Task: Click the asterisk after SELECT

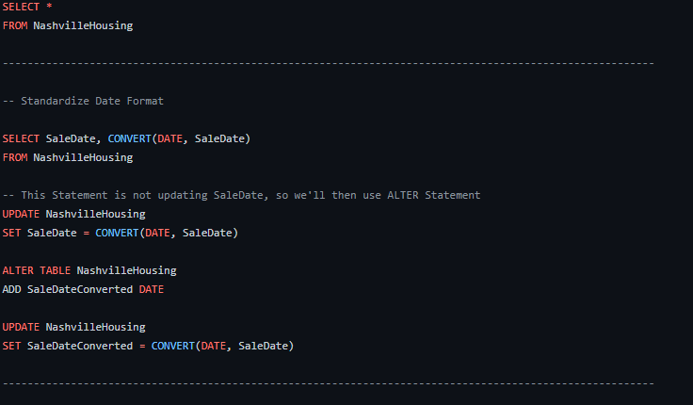Action: tap(49, 7)
